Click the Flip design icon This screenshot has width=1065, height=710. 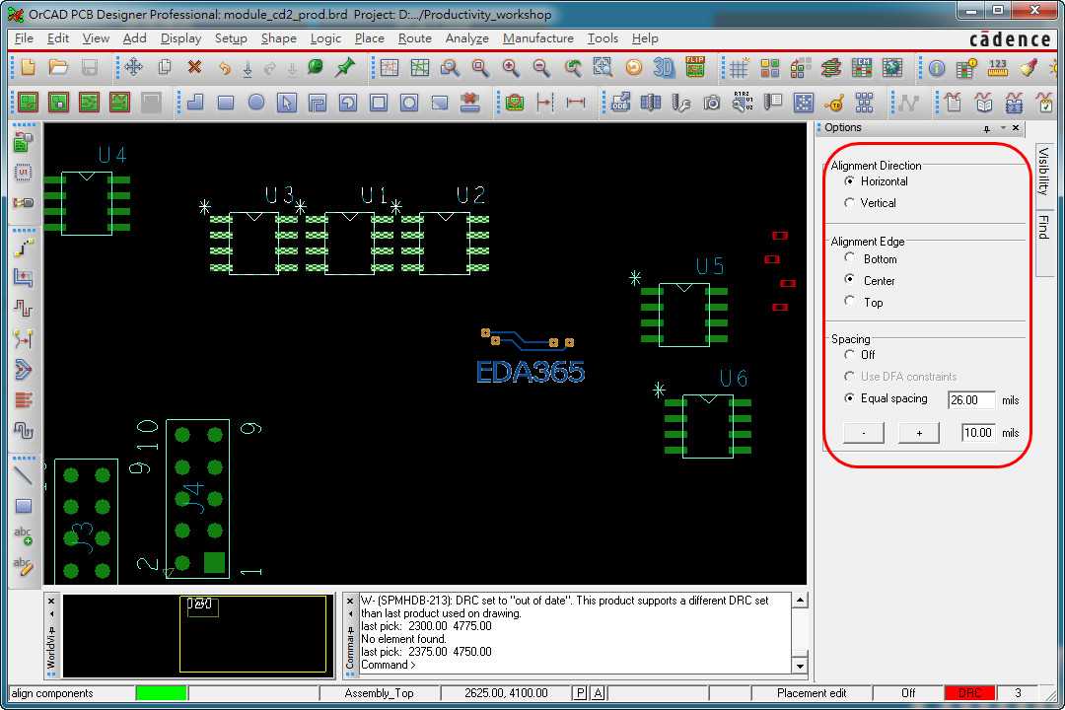(695, 67)
